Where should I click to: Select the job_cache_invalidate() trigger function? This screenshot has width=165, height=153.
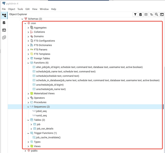point(48,138)
